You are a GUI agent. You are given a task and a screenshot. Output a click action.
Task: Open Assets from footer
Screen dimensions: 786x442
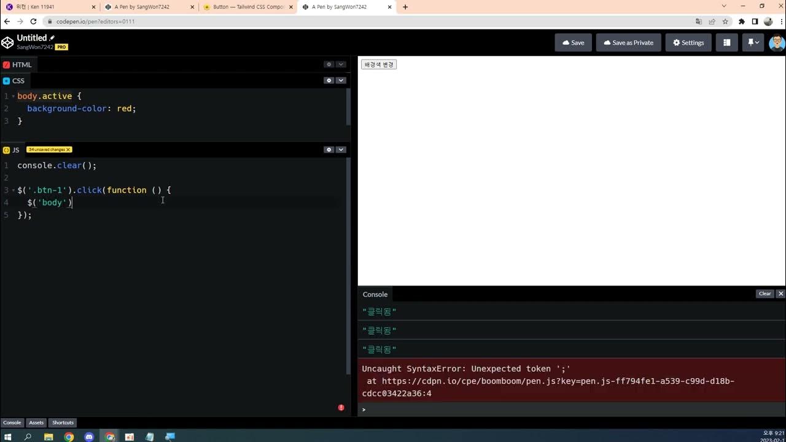click(x=36, y=422)
